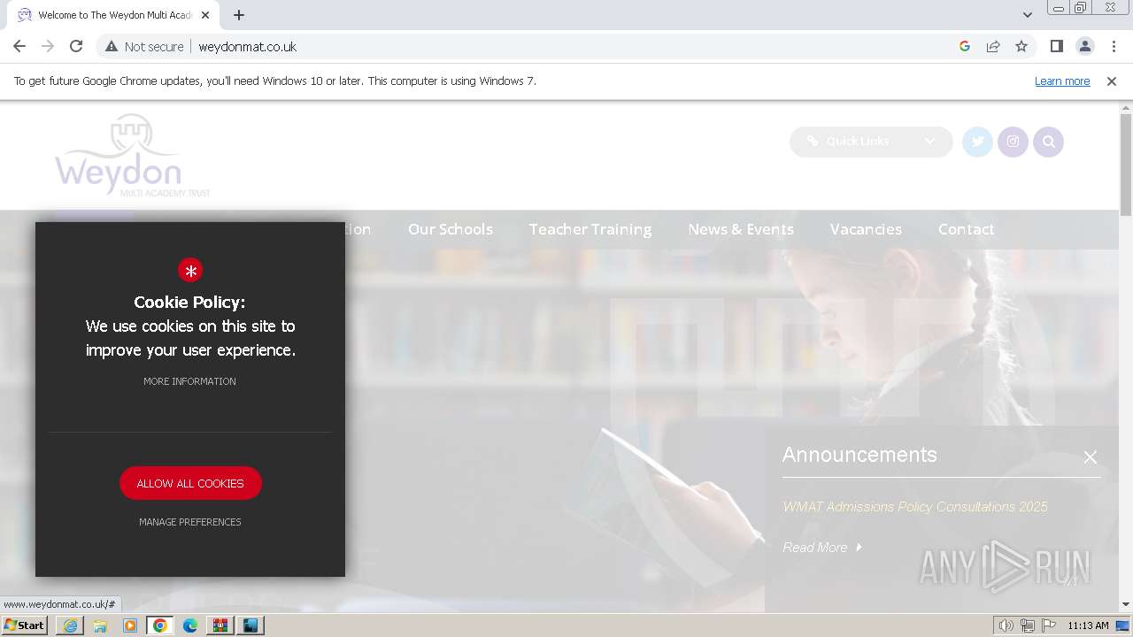The width and height of the screenshot is (1133, 637).
Task: Open File Explorer folder in taskbar
Action: [x=100, y=625]
